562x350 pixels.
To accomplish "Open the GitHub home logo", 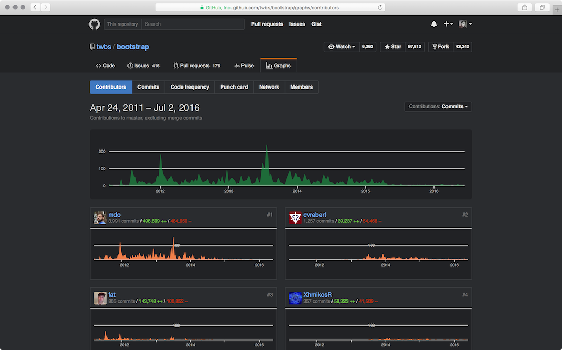I will 94,24.
